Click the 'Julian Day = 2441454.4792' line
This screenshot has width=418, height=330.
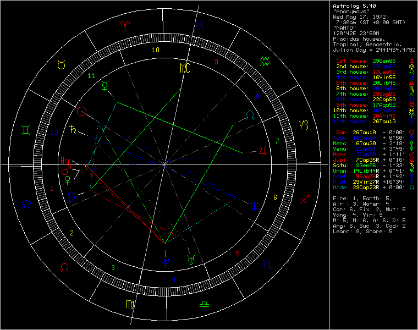click(374, 50)
